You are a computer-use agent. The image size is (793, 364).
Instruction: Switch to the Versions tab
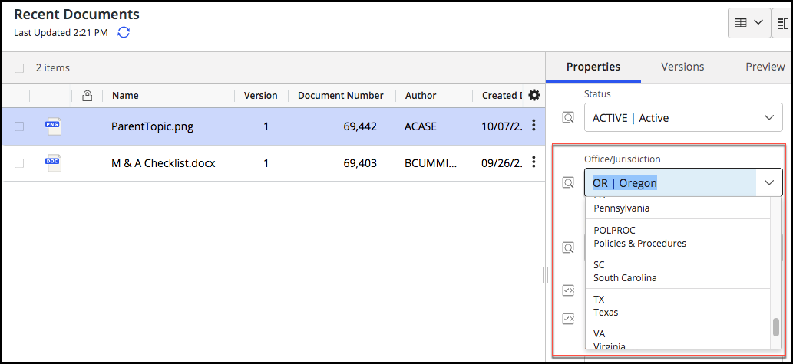682,67
